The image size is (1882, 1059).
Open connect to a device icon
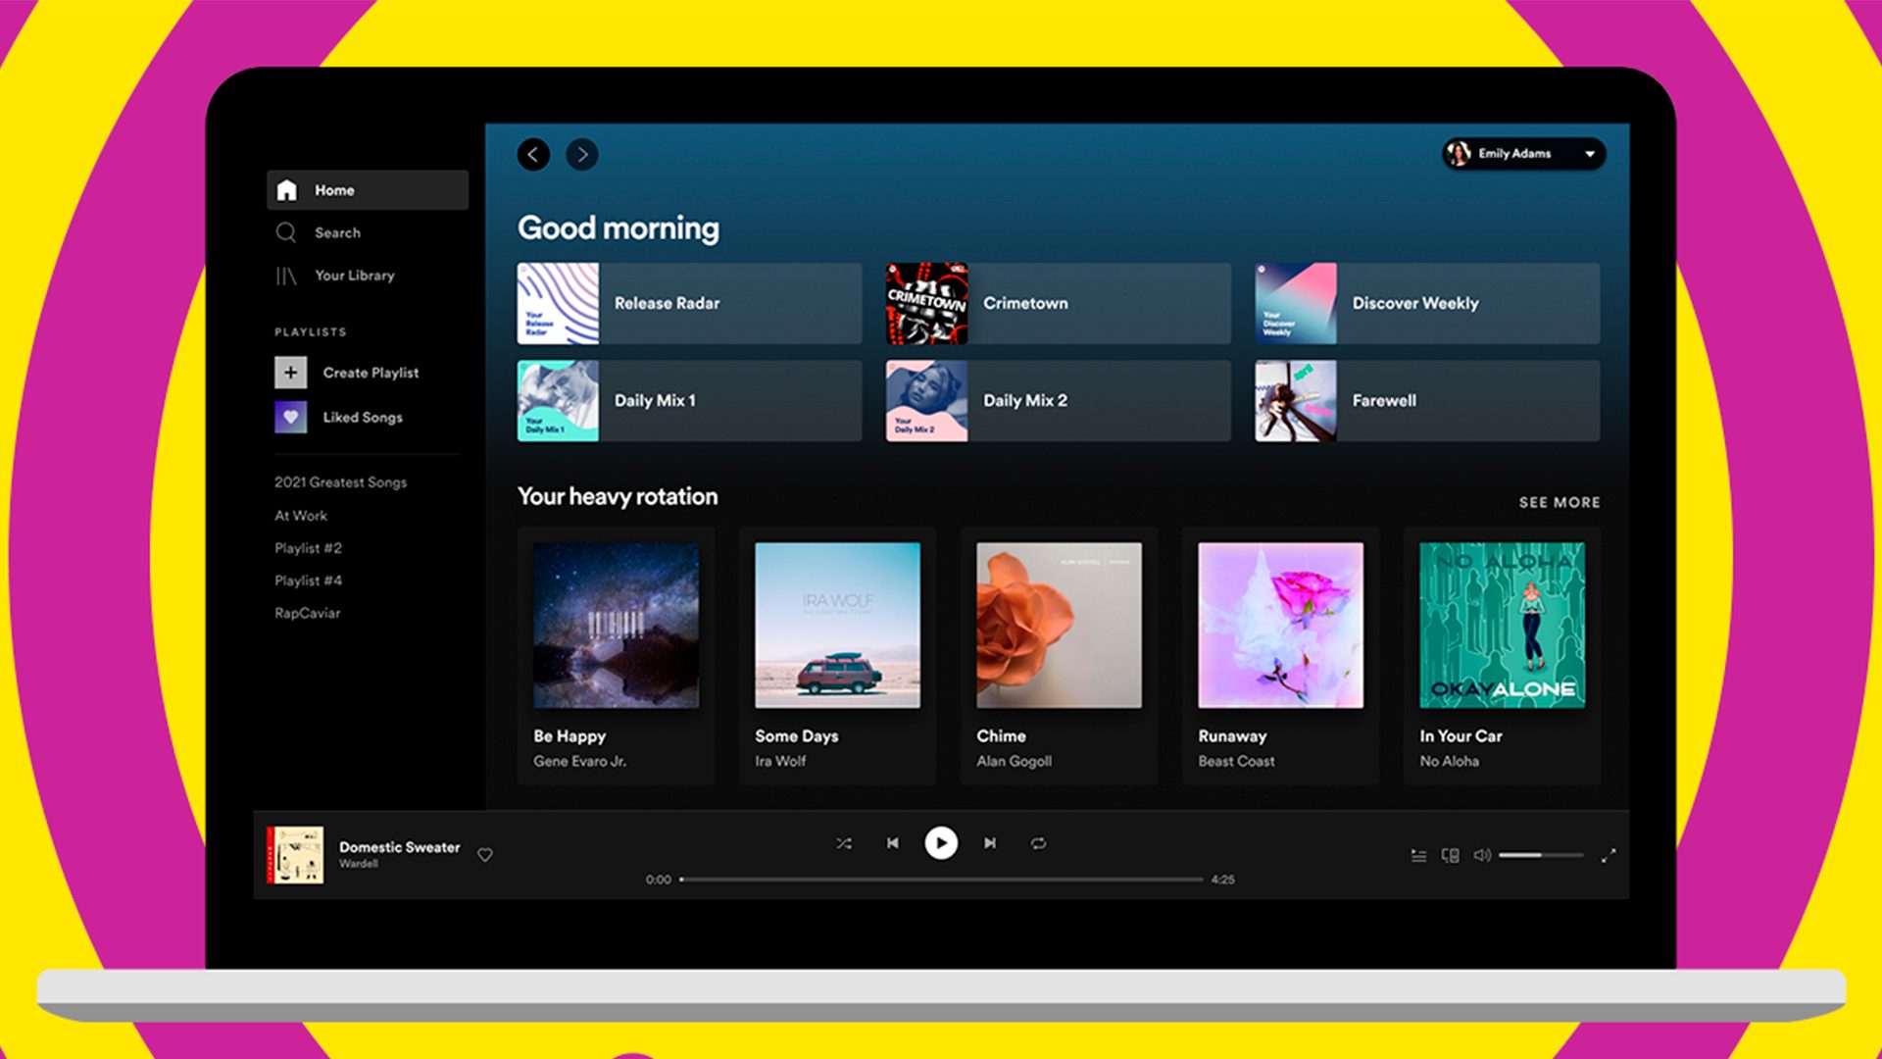coord(1451,856)
